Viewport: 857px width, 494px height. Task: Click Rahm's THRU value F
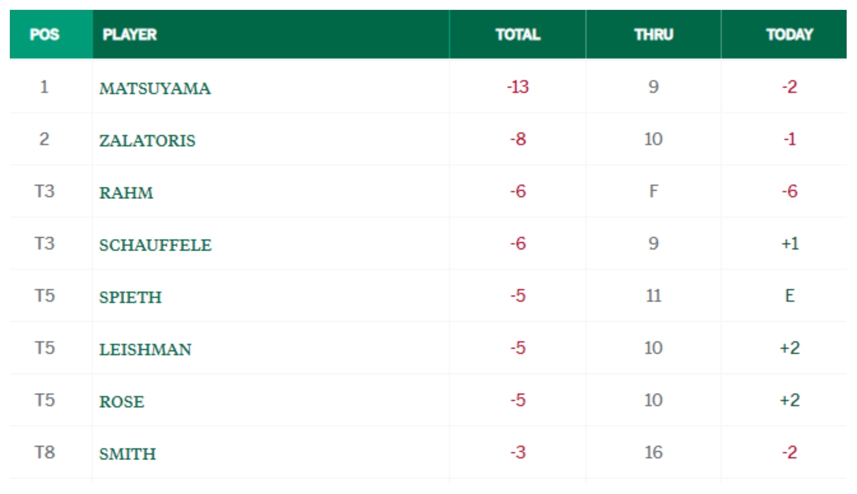[x=654, y=191]
